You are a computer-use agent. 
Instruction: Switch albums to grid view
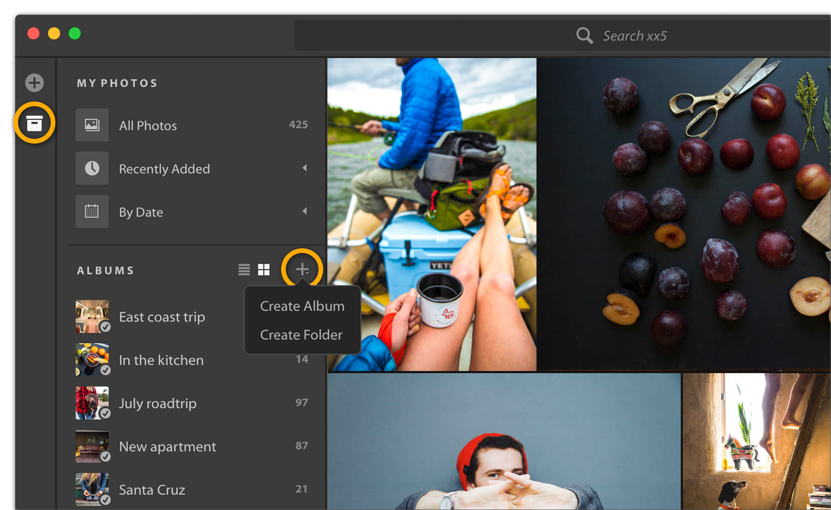[264, 269]
